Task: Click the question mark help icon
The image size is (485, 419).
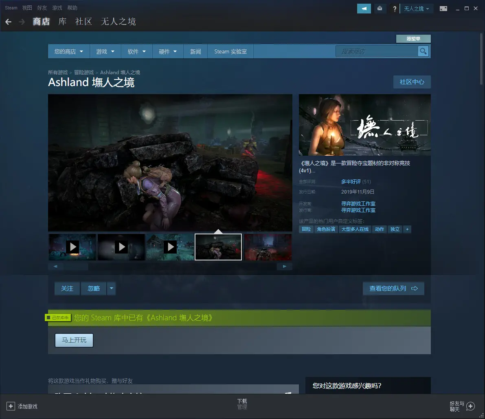Action: (394, 9)
